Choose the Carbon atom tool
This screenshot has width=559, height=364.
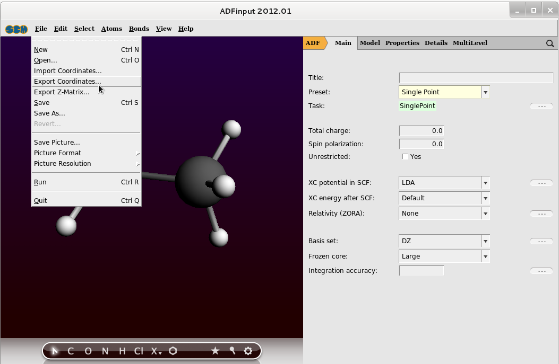[71, 351]
